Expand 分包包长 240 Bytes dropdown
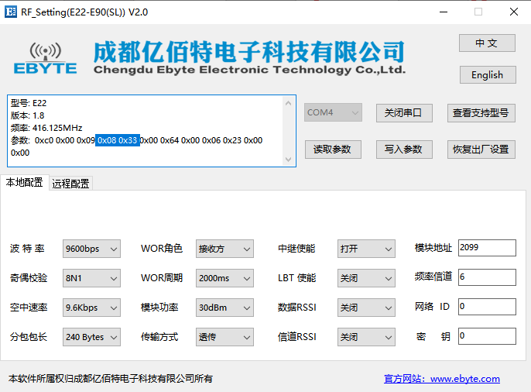The height and width of the screenshot is (392, 531). pos(91,337)
